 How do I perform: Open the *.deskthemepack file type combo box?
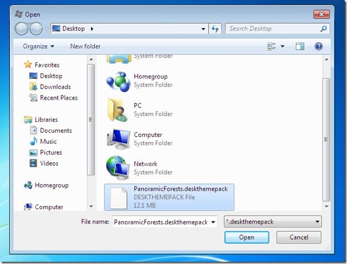click(273, 221)
